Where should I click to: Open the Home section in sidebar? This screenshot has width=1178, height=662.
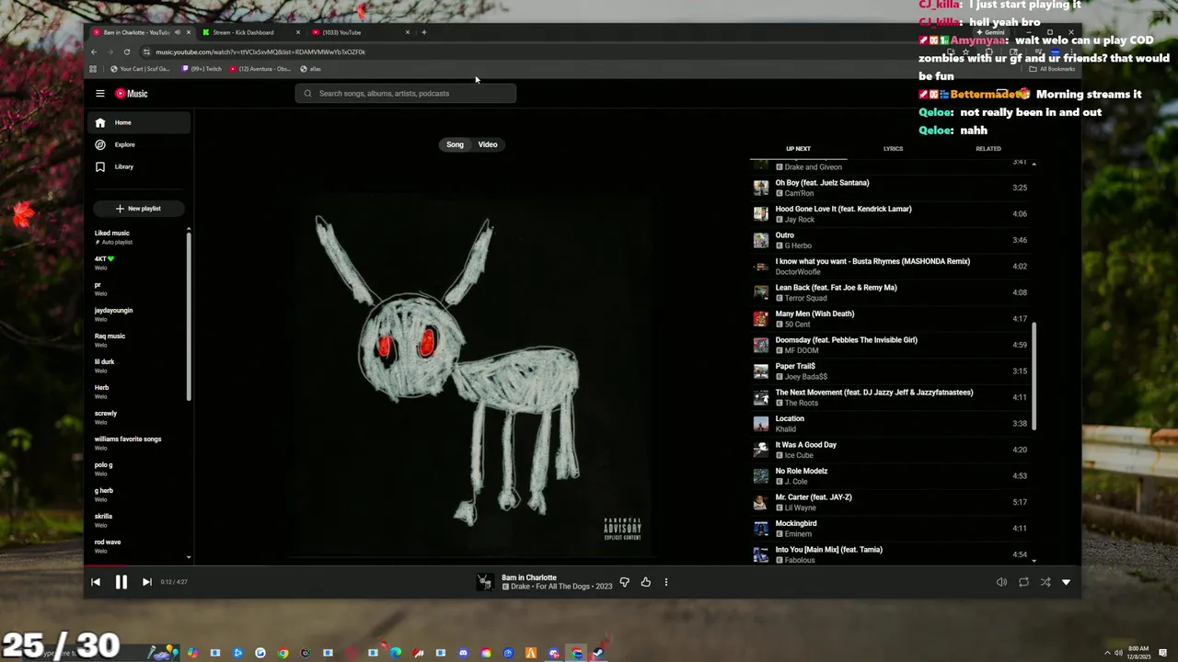click(x=139, y=122)
